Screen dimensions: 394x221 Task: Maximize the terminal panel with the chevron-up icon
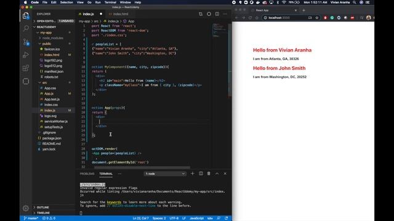coord(217,173)
